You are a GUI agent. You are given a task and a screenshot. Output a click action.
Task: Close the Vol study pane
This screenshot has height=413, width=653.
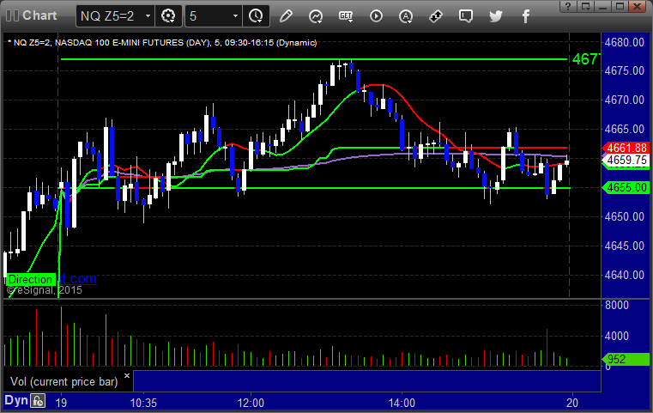(x=127, y=375)
